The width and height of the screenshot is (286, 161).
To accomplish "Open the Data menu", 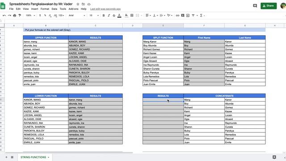I will tap(54, 9).
